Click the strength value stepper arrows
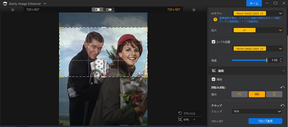This screenshot has height=127, width=288. 281,60
